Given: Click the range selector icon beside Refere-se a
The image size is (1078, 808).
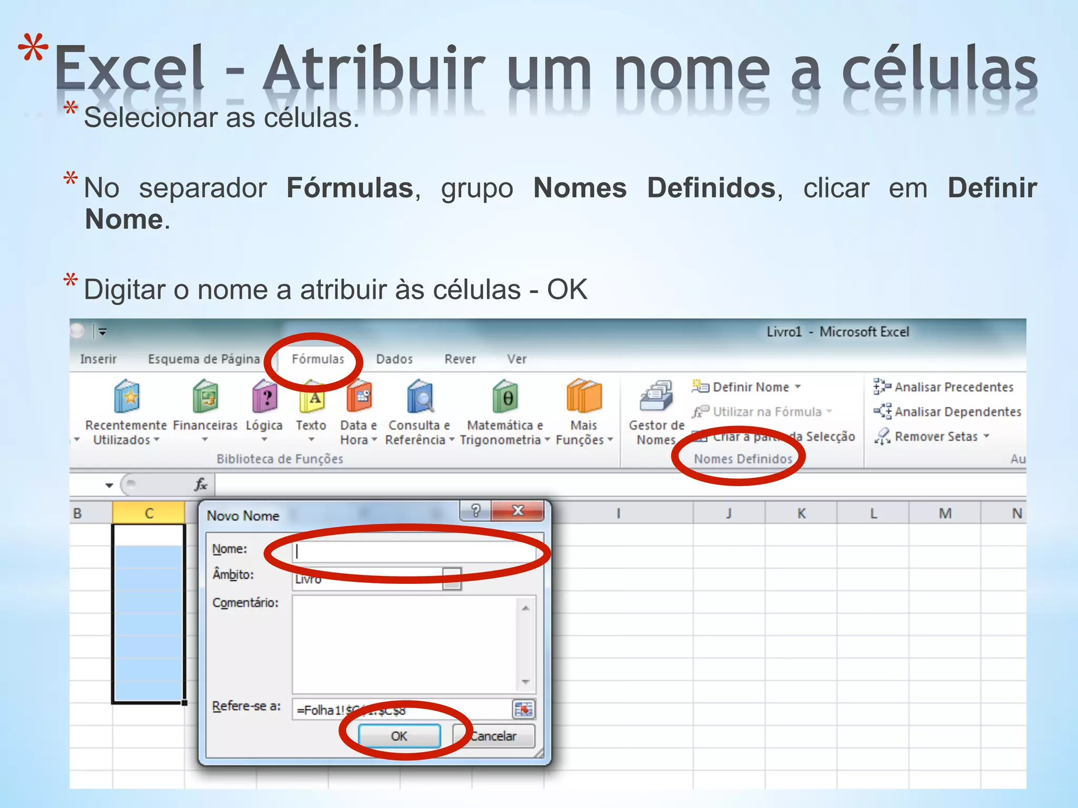Looking at the screenshot, I should click(x=523, y=710).
